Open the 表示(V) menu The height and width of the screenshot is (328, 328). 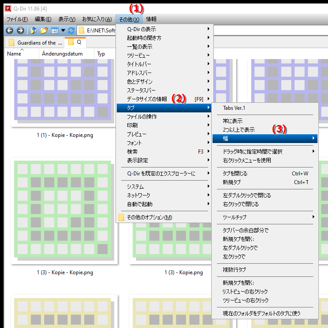coord(67,19)
